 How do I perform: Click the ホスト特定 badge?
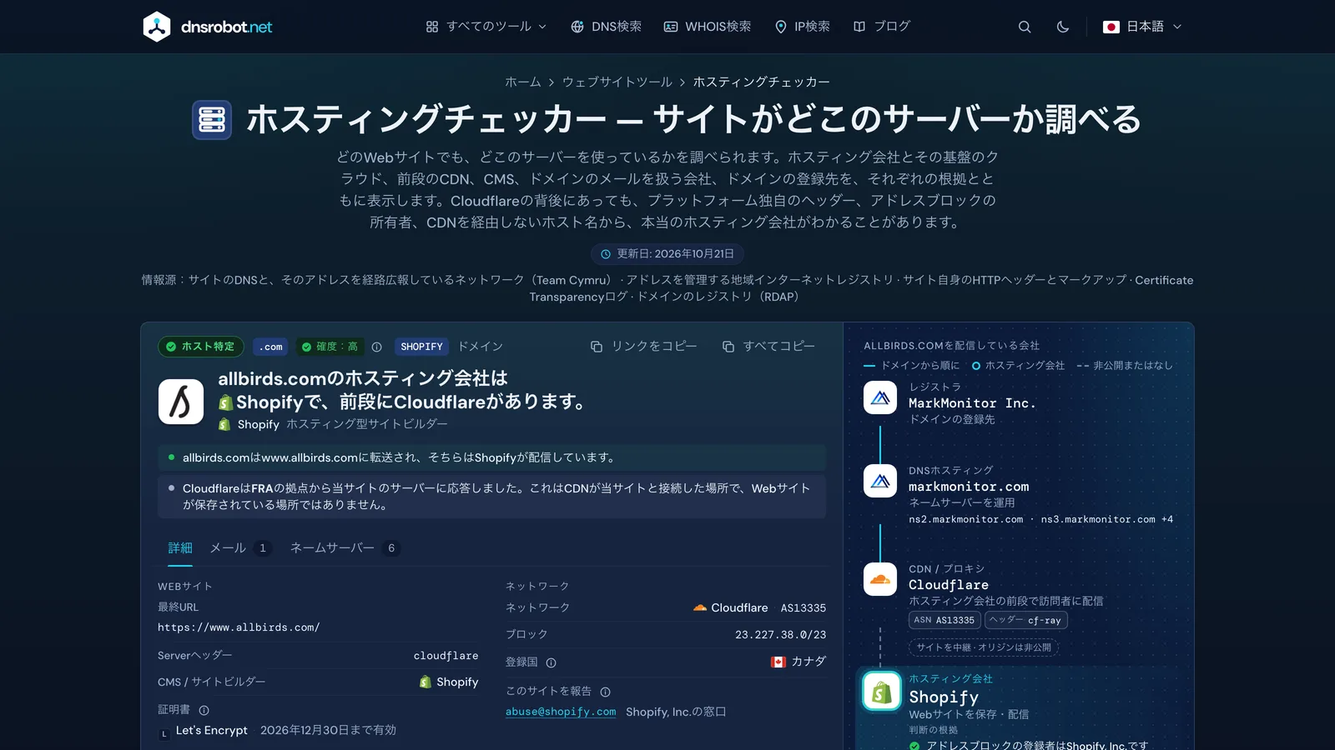(x=200, y=347)
